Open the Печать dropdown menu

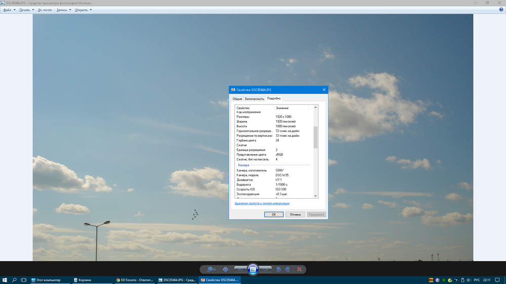coord(26,10)
